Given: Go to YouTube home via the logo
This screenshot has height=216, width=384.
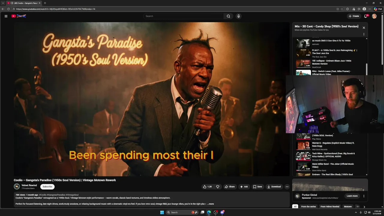Looking at the screenshot, I should 19,16.
